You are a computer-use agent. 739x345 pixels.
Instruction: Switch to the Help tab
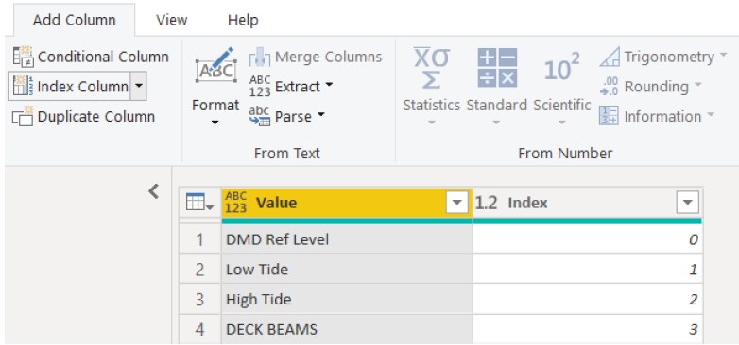click(243, 20)
